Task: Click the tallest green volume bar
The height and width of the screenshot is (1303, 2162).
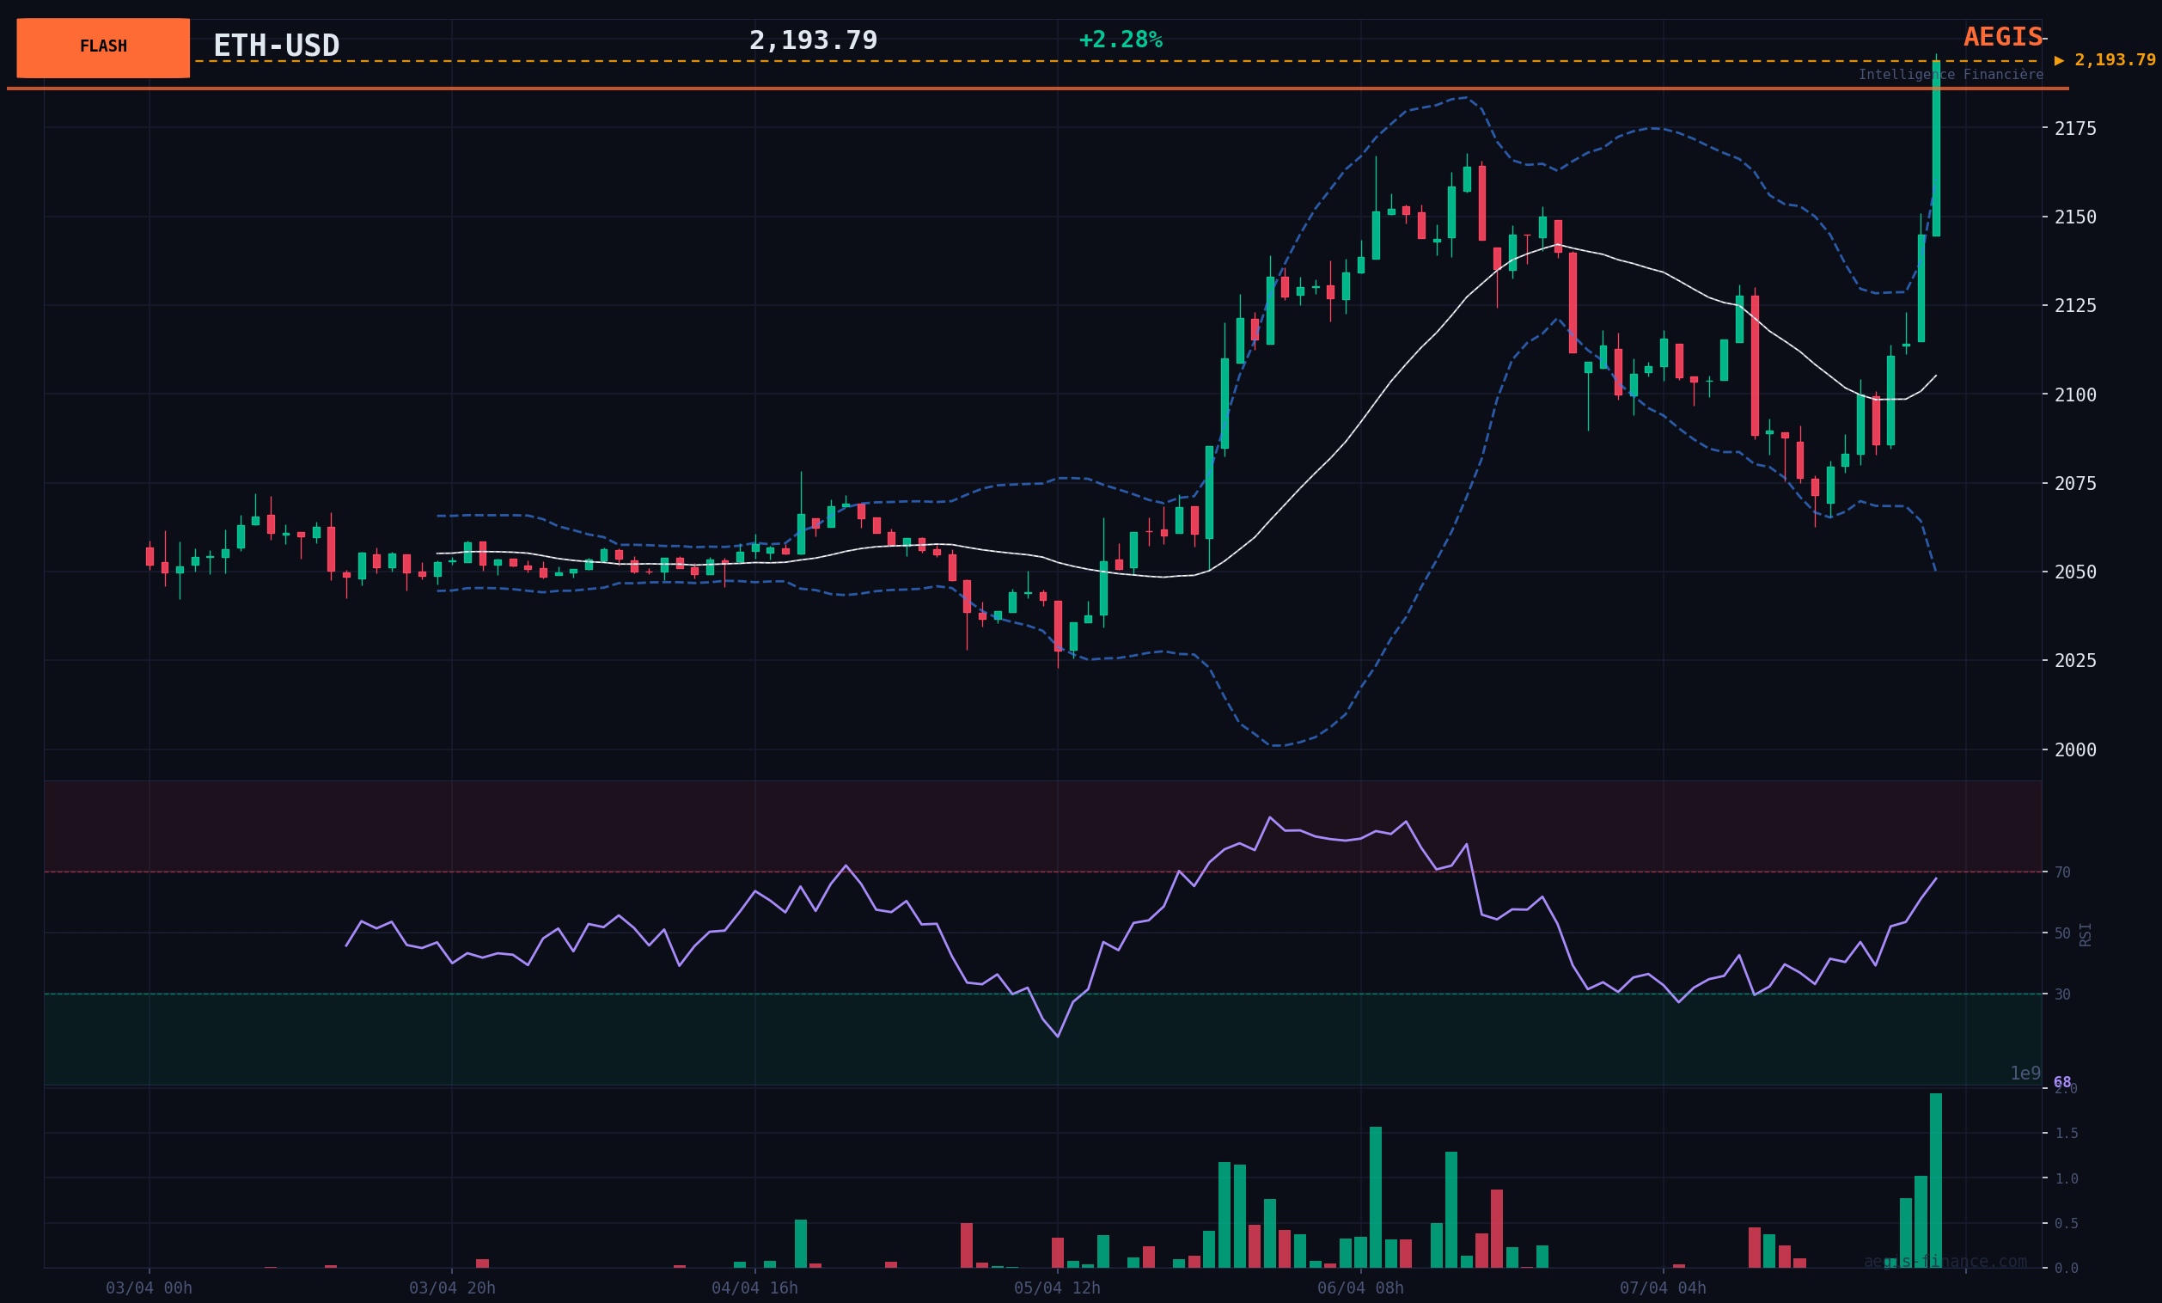Action: pyautogui.click(x=1936, y=1180)
